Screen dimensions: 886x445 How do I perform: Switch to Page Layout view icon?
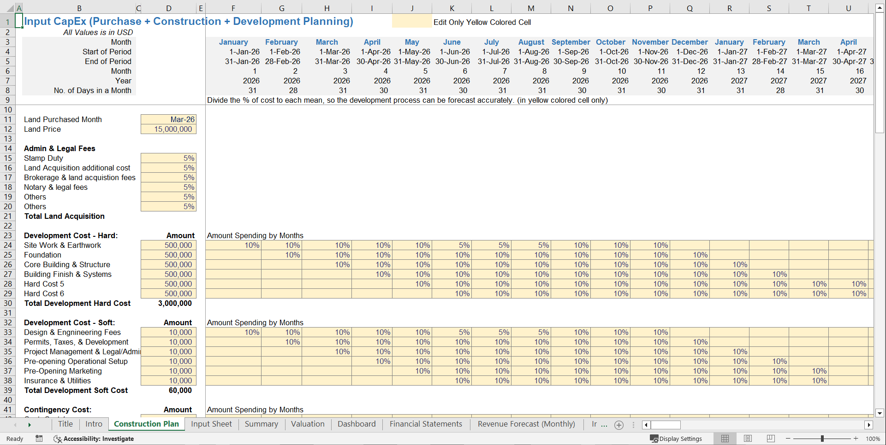(x=748, y=439)
